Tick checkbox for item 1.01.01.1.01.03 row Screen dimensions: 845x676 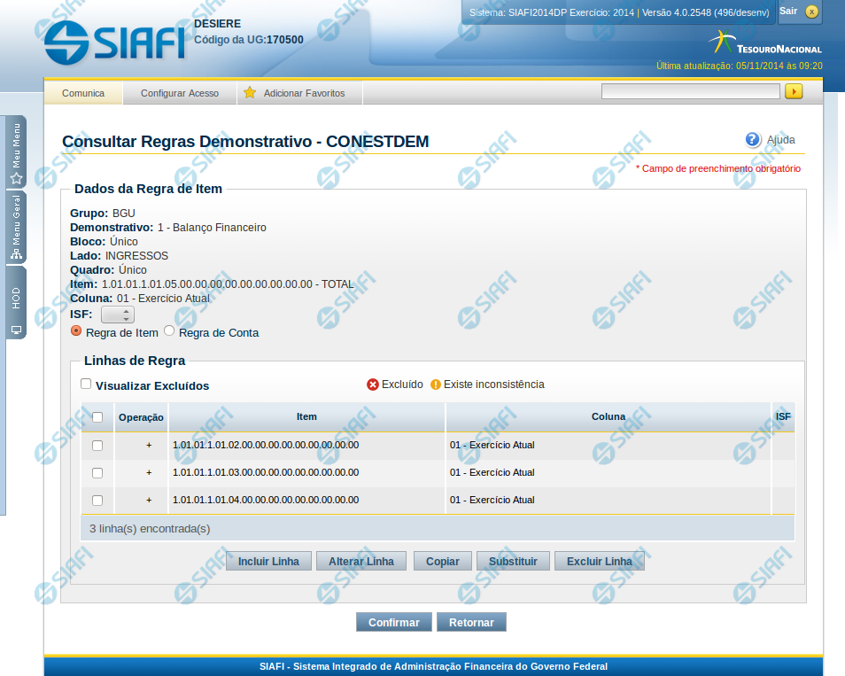(x=97, y=473)
